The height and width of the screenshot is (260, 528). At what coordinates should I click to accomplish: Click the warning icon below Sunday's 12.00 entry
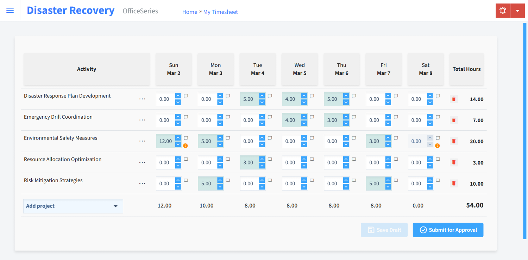pos(186,145)
